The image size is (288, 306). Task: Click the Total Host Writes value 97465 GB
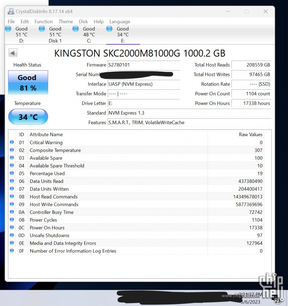tap(252, 74)
